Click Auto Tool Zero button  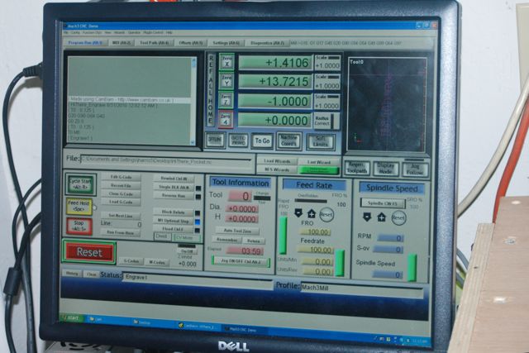pos(237,231)
